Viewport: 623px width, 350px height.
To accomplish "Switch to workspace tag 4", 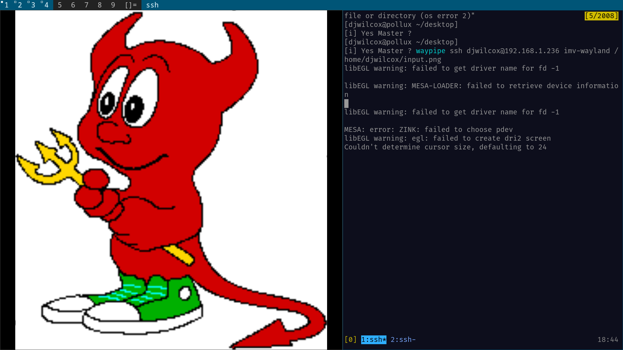I will [46, 5].
